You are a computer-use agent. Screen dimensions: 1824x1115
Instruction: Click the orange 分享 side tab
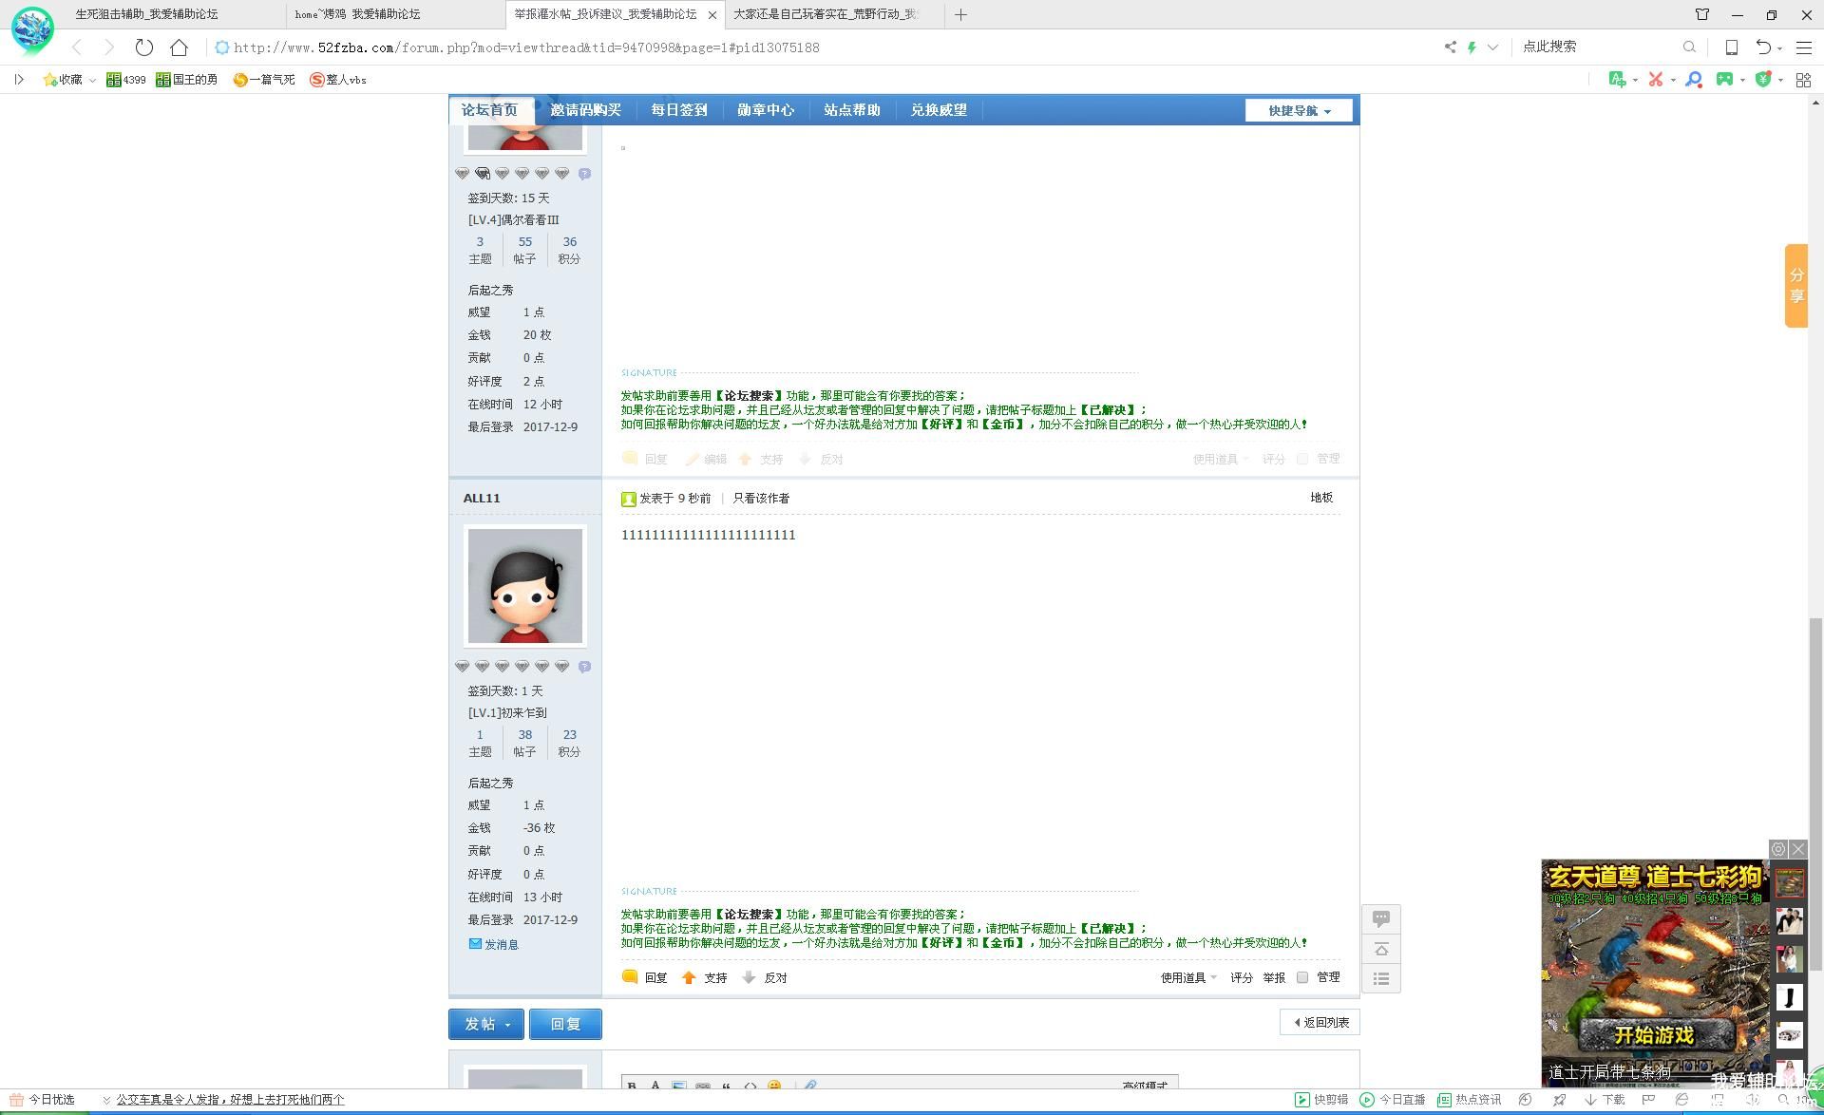[1795, 285]
